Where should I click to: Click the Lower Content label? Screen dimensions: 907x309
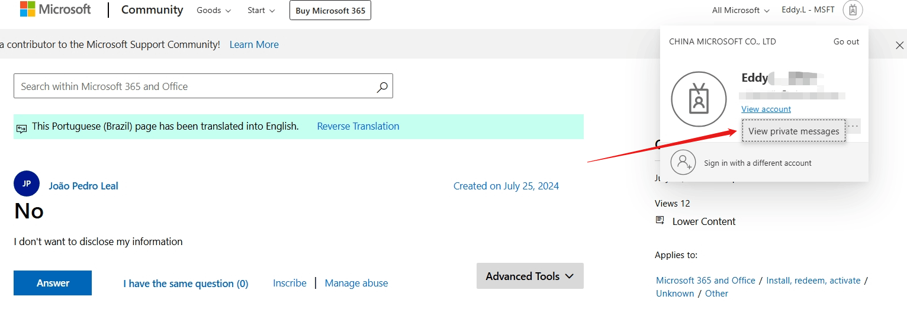click(704, 221)
